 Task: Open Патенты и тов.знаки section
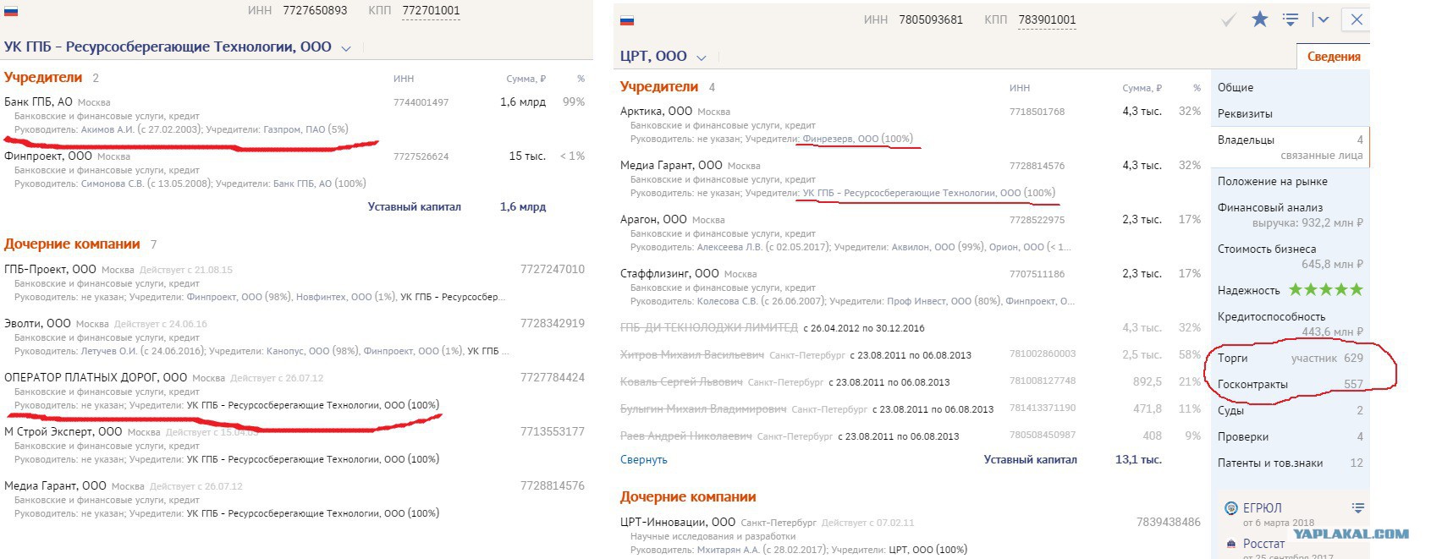point(1291,463)
